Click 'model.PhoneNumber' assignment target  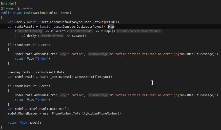point(23,113)
